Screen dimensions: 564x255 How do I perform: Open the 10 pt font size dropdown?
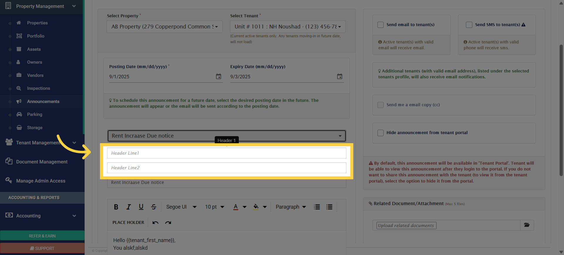coord(214,207)
